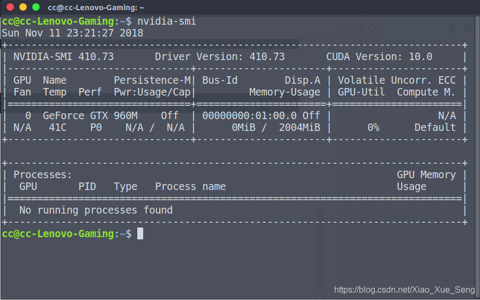Click the 'Memory-Usage' header text

click(x=285, y=92)
